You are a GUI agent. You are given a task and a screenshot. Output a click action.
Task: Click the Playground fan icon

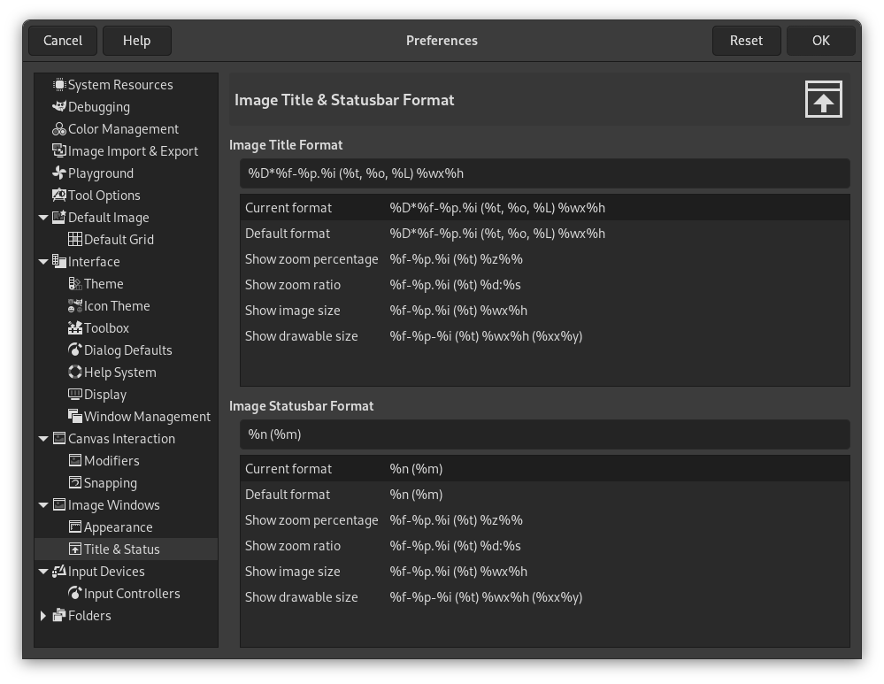(58, 173)
